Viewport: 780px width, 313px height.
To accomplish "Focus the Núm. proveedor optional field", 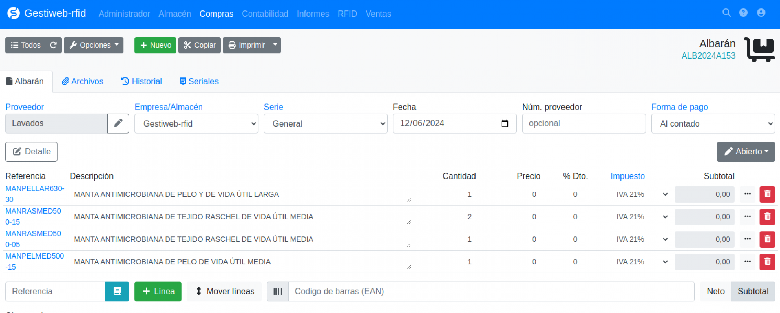I will (584, 123).
